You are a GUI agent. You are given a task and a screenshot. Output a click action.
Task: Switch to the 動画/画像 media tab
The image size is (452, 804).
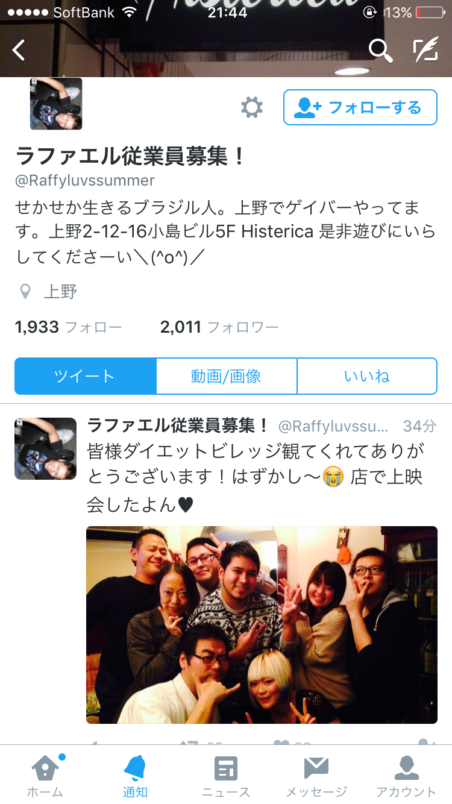226,376
